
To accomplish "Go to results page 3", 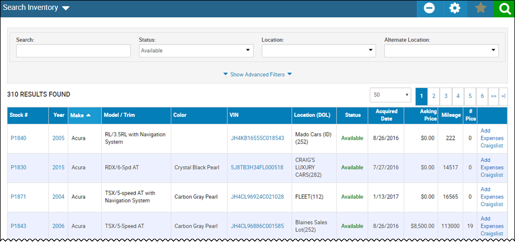I will point(446,96).
